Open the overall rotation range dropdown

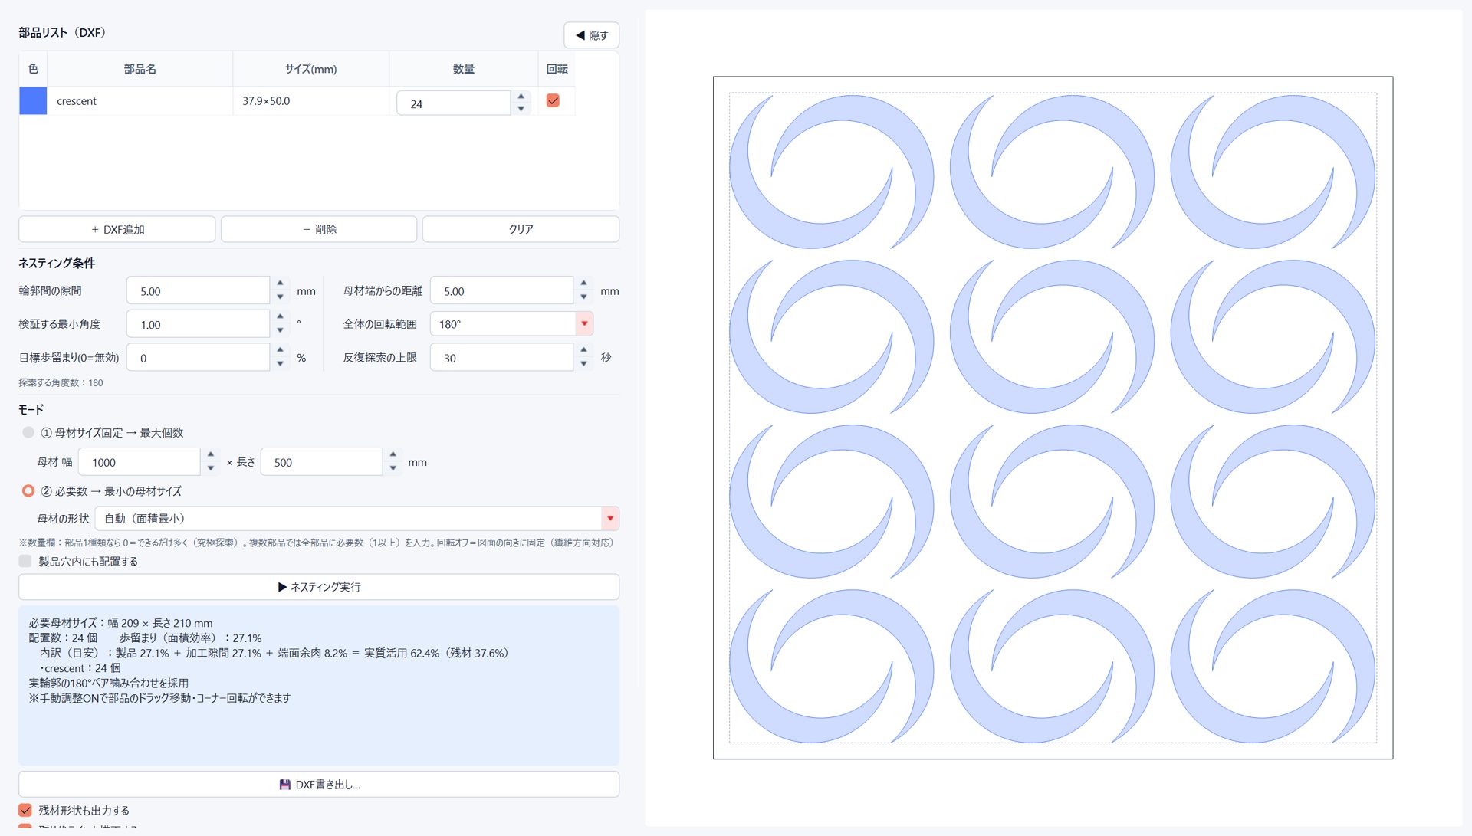click(x=584, y=323)
